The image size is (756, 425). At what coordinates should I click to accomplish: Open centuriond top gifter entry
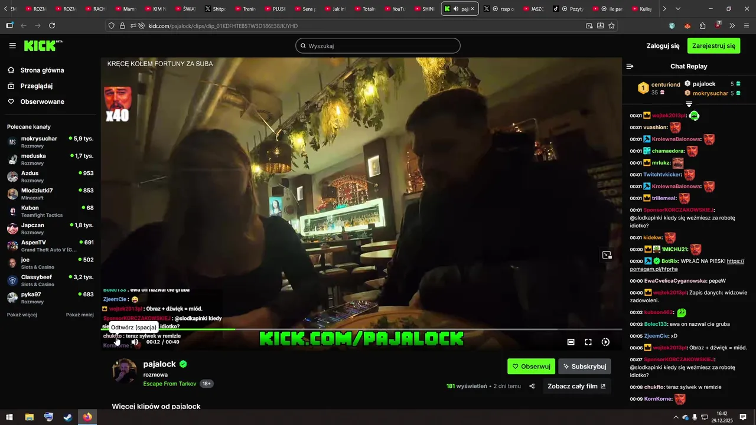click(x=659, y=89)
